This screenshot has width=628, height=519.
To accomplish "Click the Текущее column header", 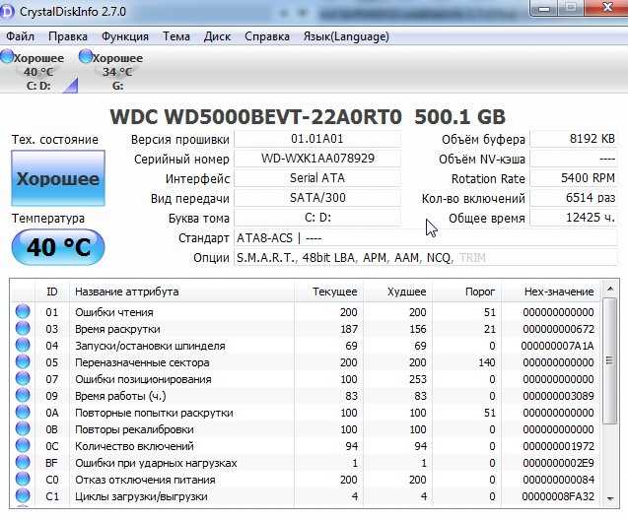I will coord(329,292).
